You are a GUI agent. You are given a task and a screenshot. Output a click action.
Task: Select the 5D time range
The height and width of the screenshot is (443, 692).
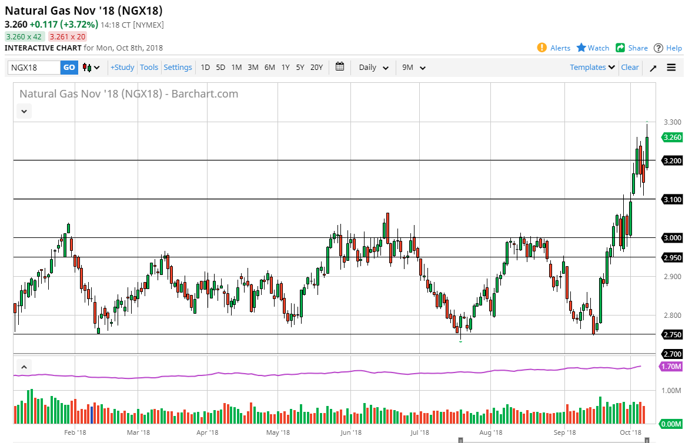point(220,68)
